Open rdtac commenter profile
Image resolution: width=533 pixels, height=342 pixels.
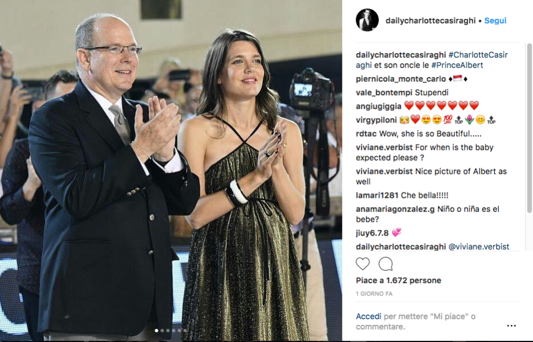click(x=366, y=133)
